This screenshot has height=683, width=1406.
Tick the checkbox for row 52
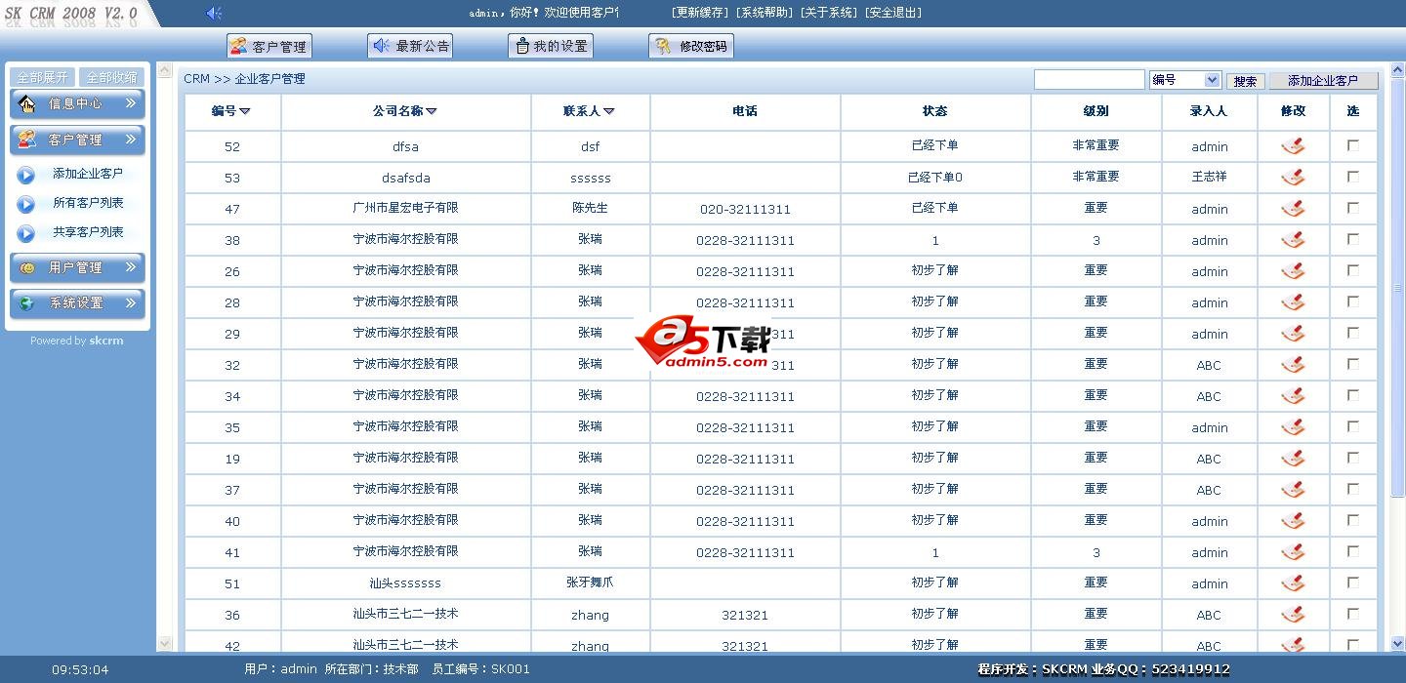1353,145
